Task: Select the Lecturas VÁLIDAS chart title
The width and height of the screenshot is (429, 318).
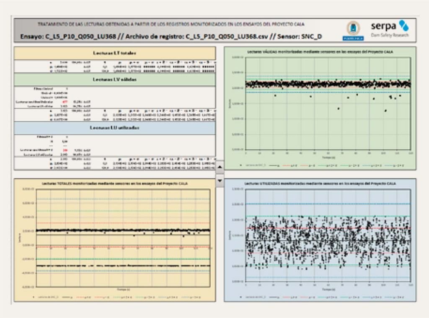Action: (x=320, y=52)
